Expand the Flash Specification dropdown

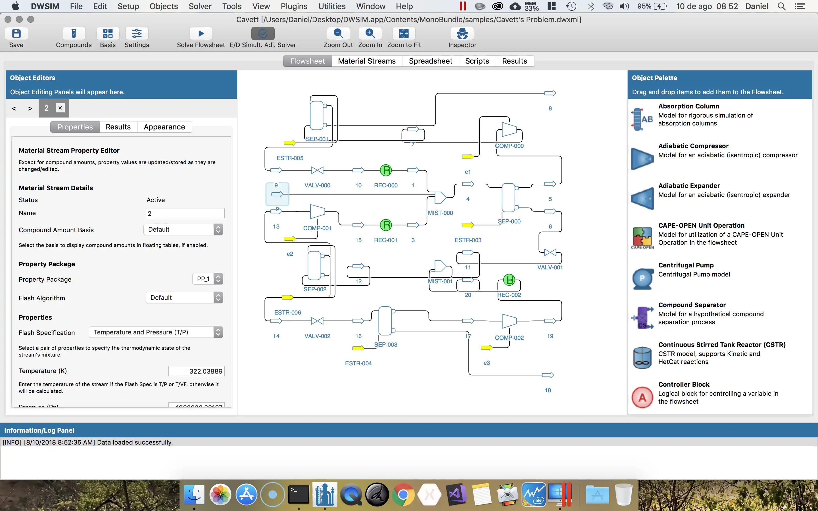point(218,332)
